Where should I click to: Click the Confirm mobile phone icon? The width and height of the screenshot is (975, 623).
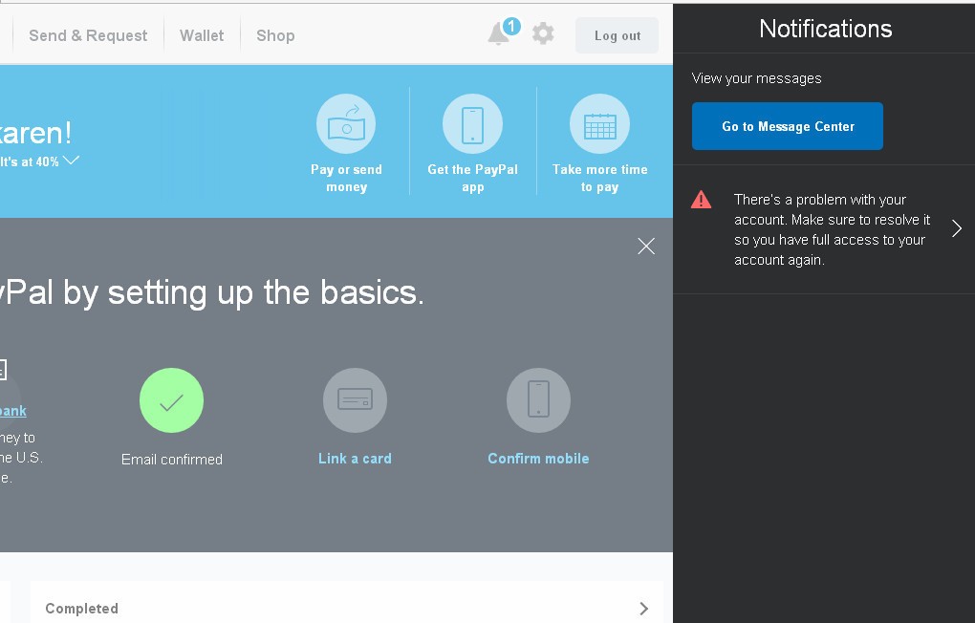point(538,400)
